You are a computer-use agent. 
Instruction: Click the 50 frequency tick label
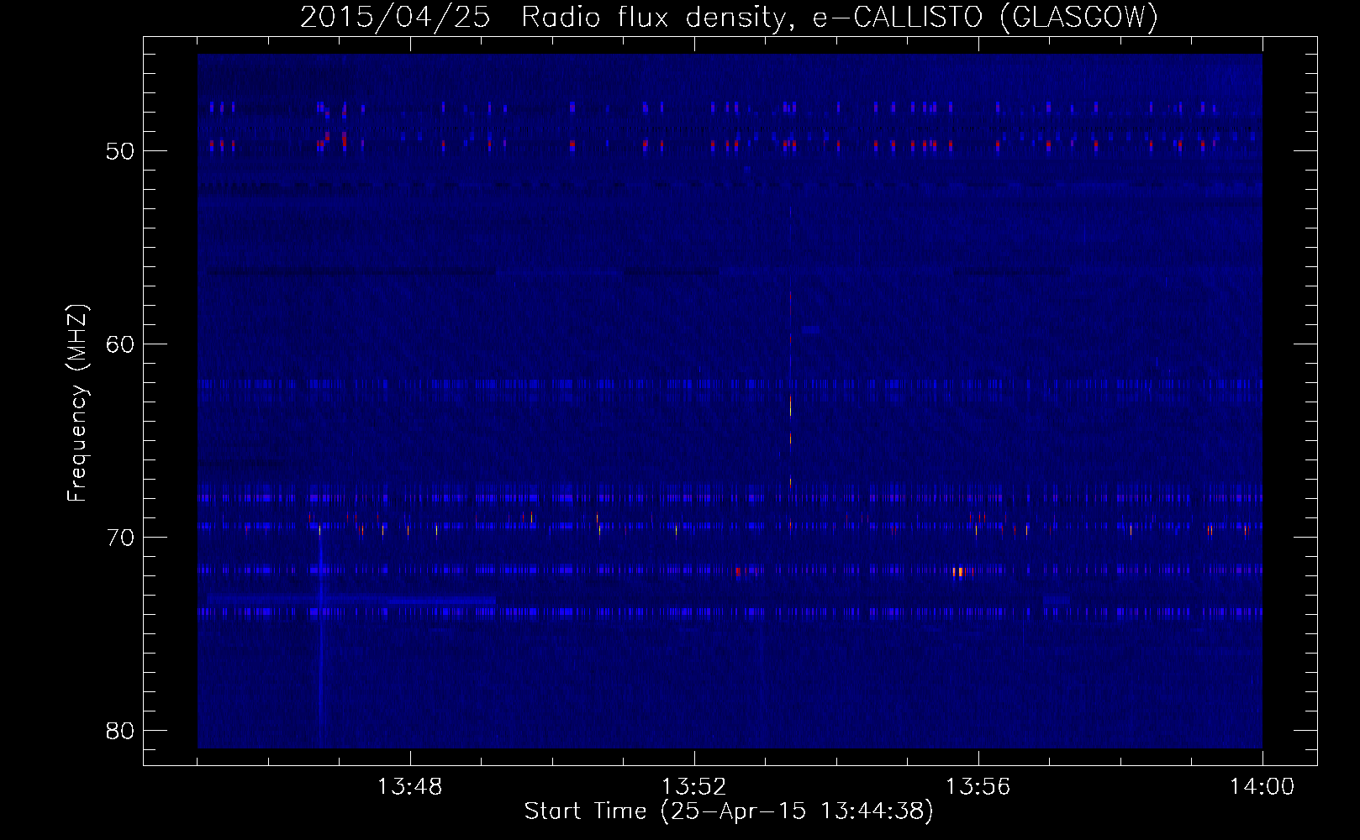pyautogui.click(x=120, y=151)
